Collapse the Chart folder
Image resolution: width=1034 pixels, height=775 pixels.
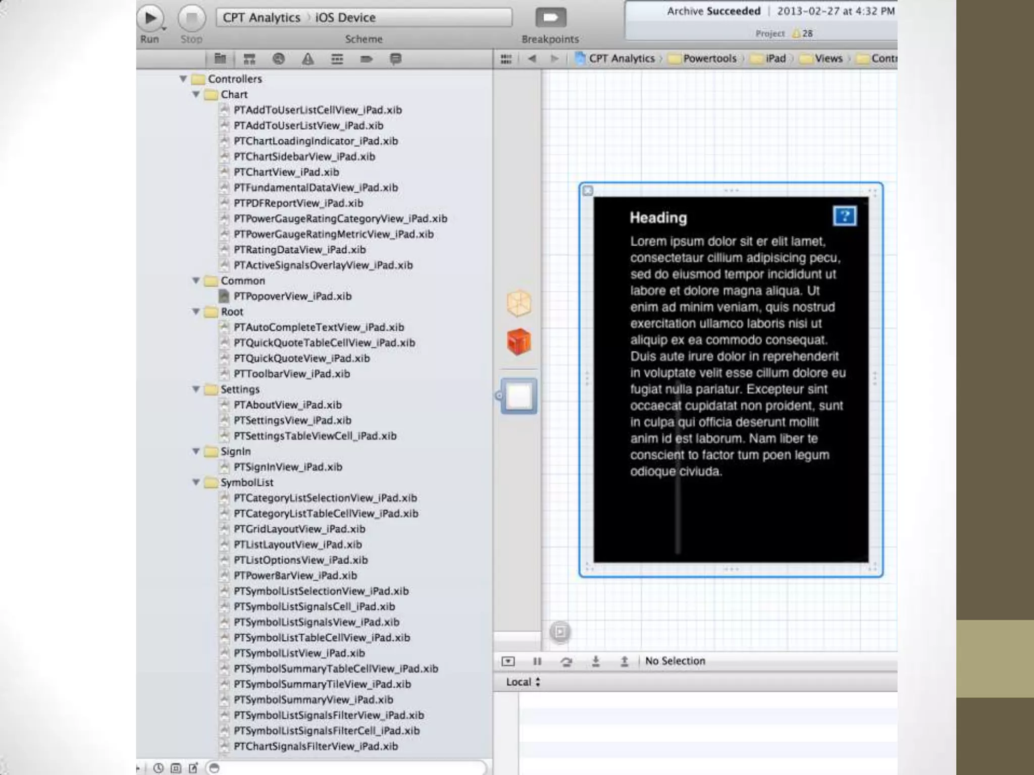tap(196, 94)
